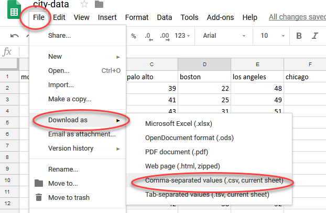Screen dimensions: 326x213
Task: Click the boston cell
Action: [204, 77]
